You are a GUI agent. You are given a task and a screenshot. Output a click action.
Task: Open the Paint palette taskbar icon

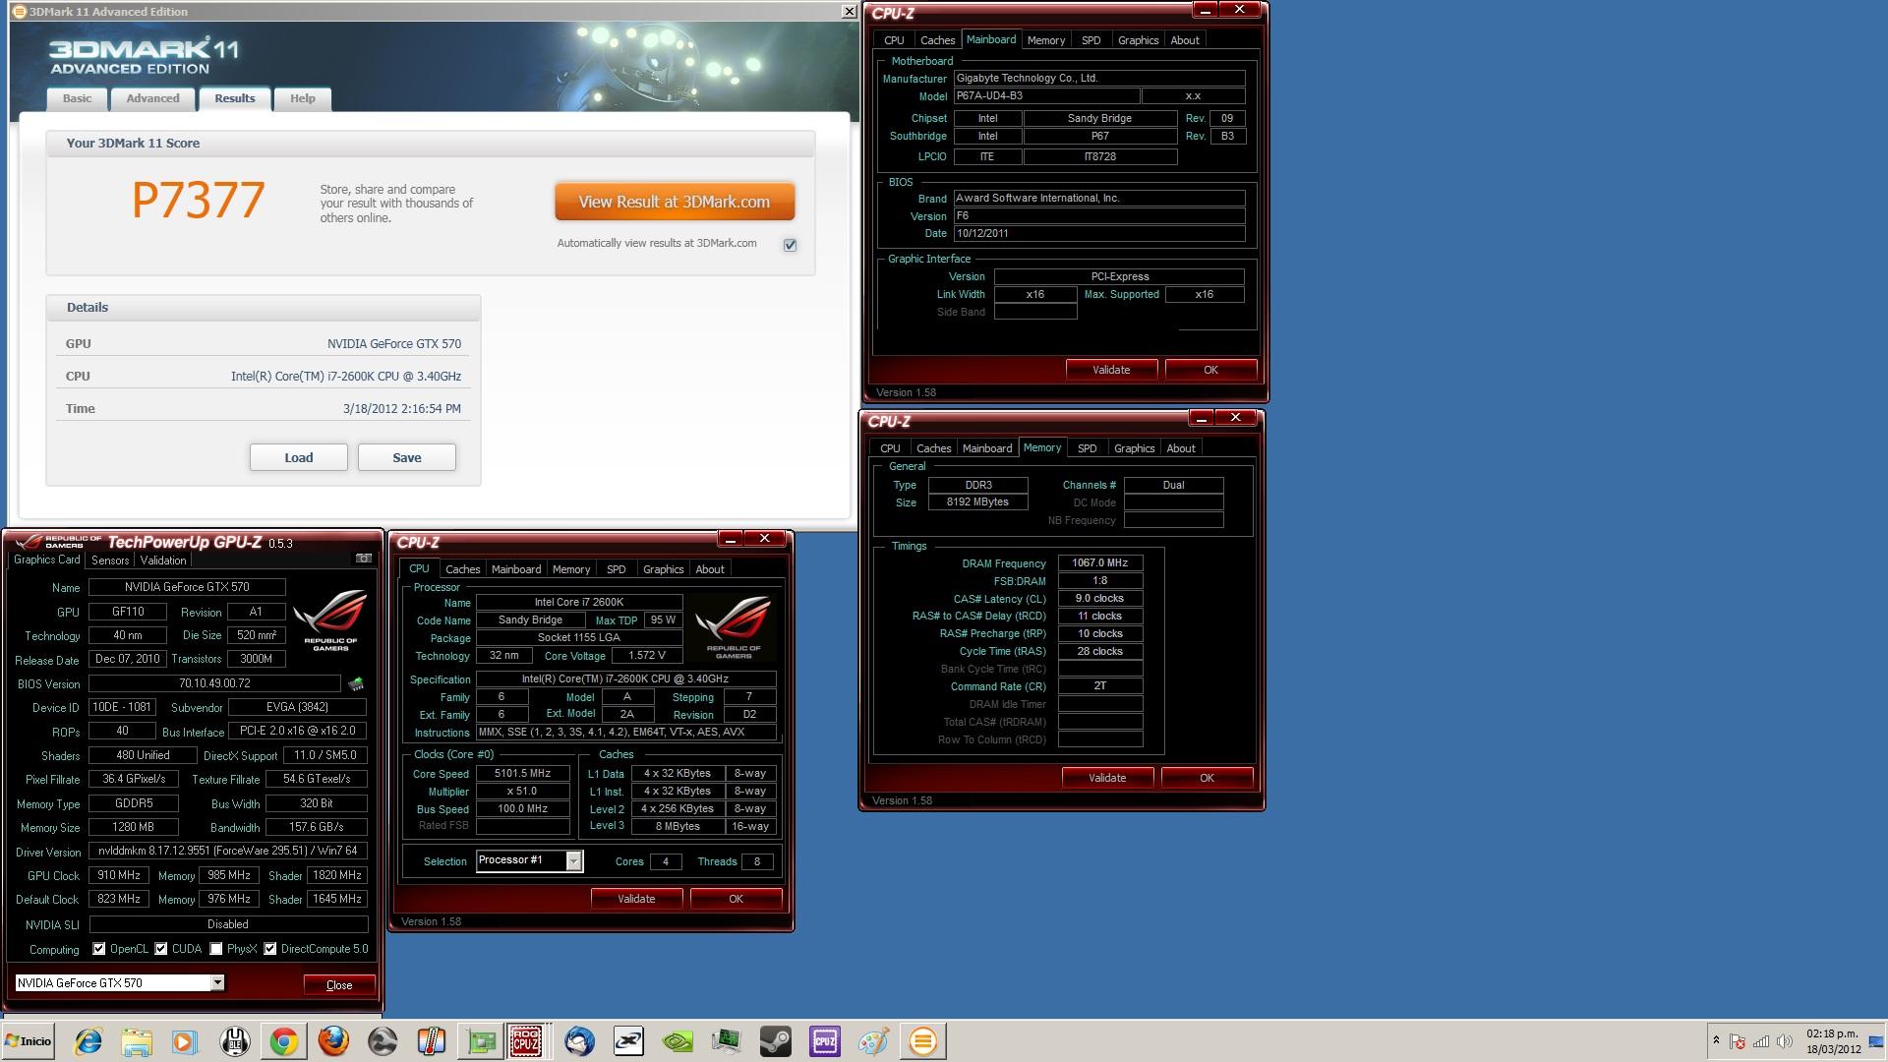tap(873, 1041)
